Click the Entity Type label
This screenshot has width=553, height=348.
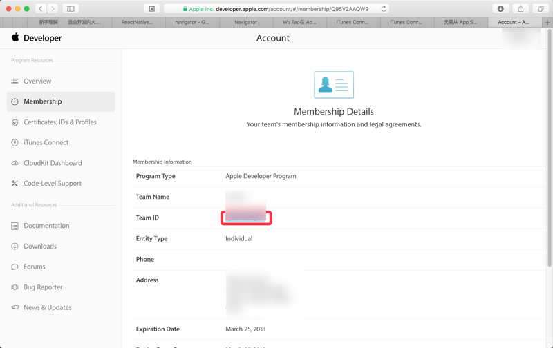tap(151, 238)
